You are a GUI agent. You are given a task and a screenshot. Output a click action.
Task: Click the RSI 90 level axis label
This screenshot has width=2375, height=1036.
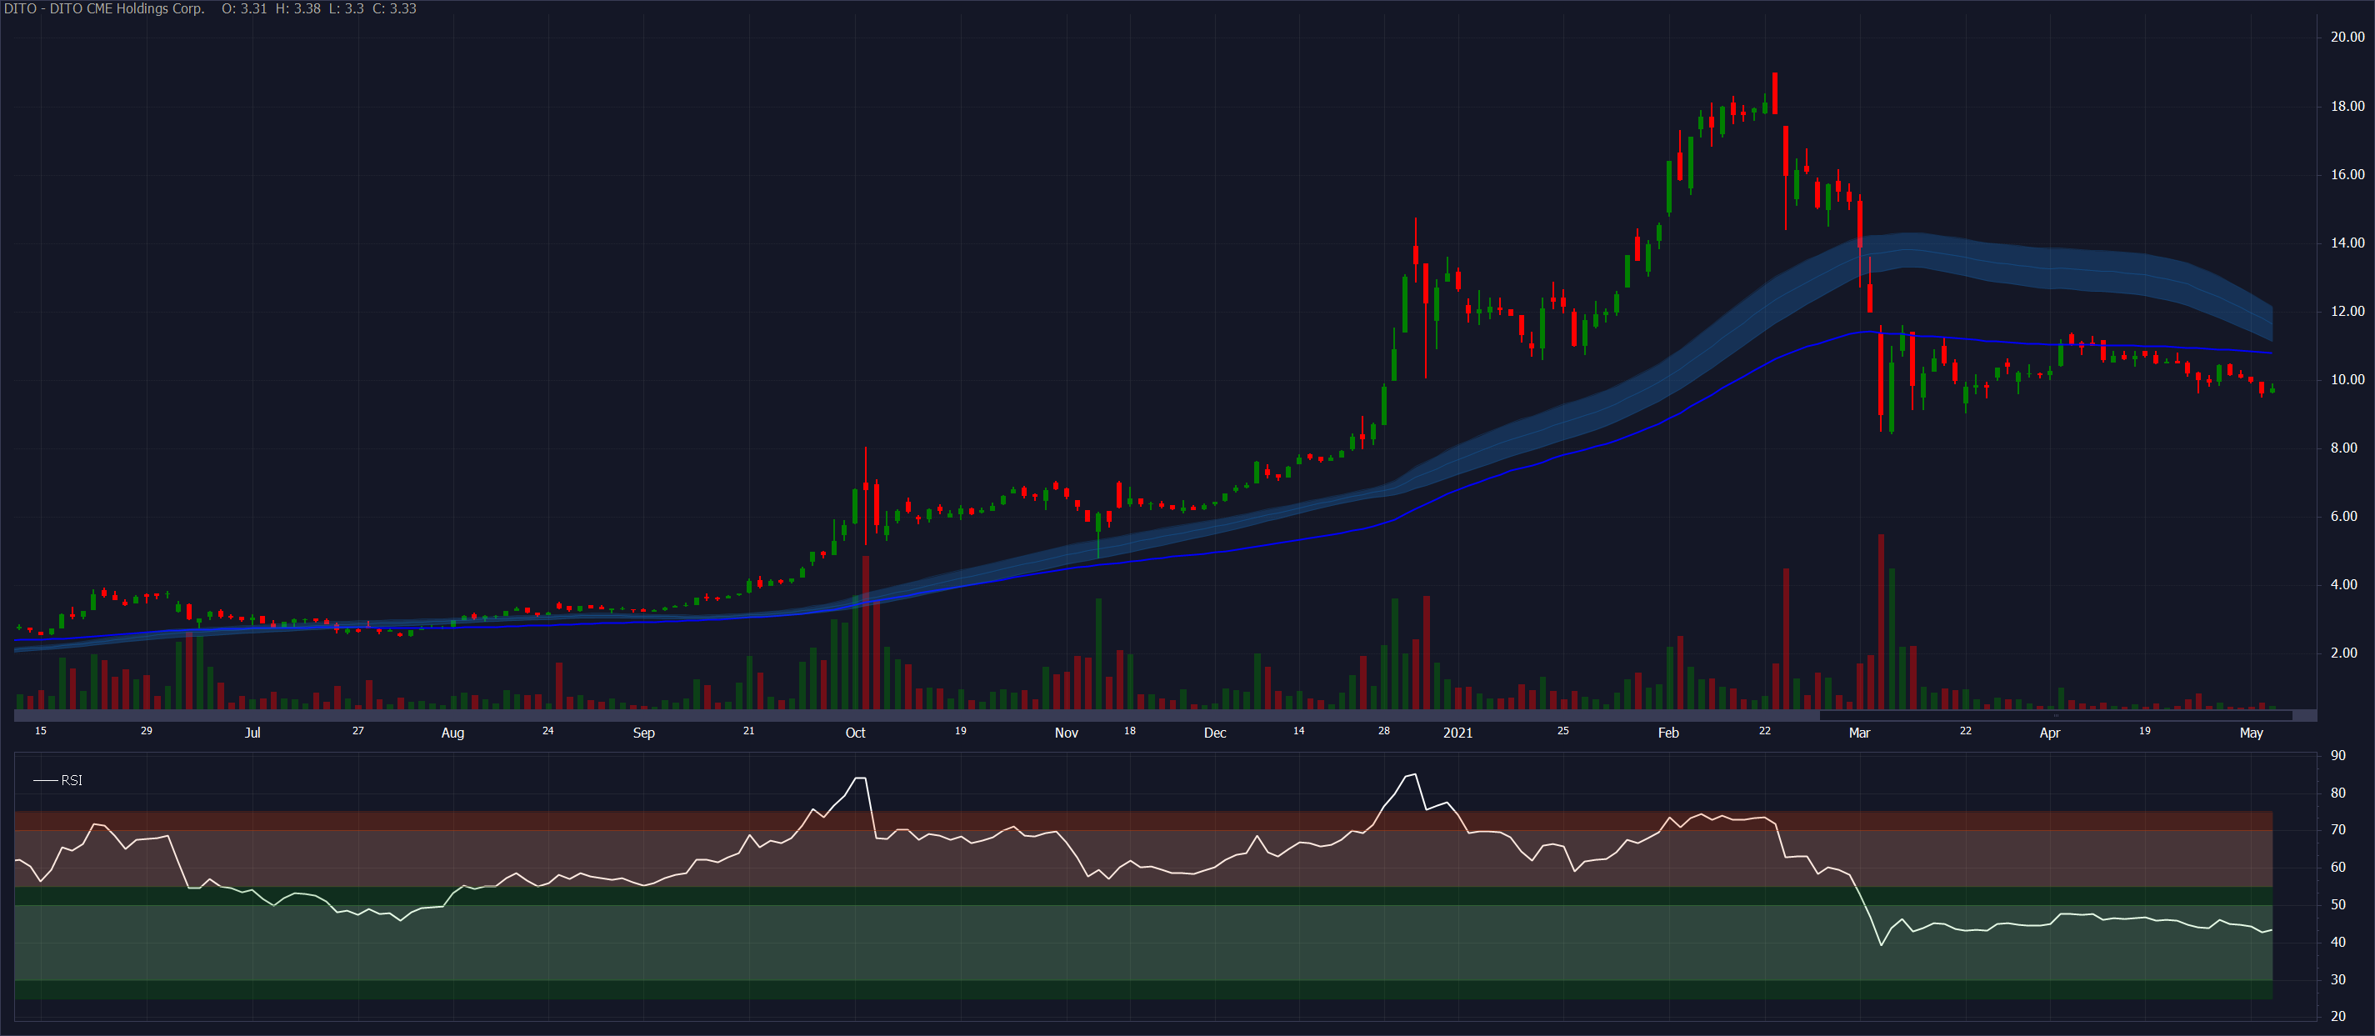click(2337, 754)
